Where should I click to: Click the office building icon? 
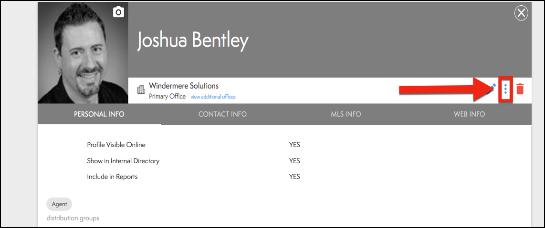141,90
